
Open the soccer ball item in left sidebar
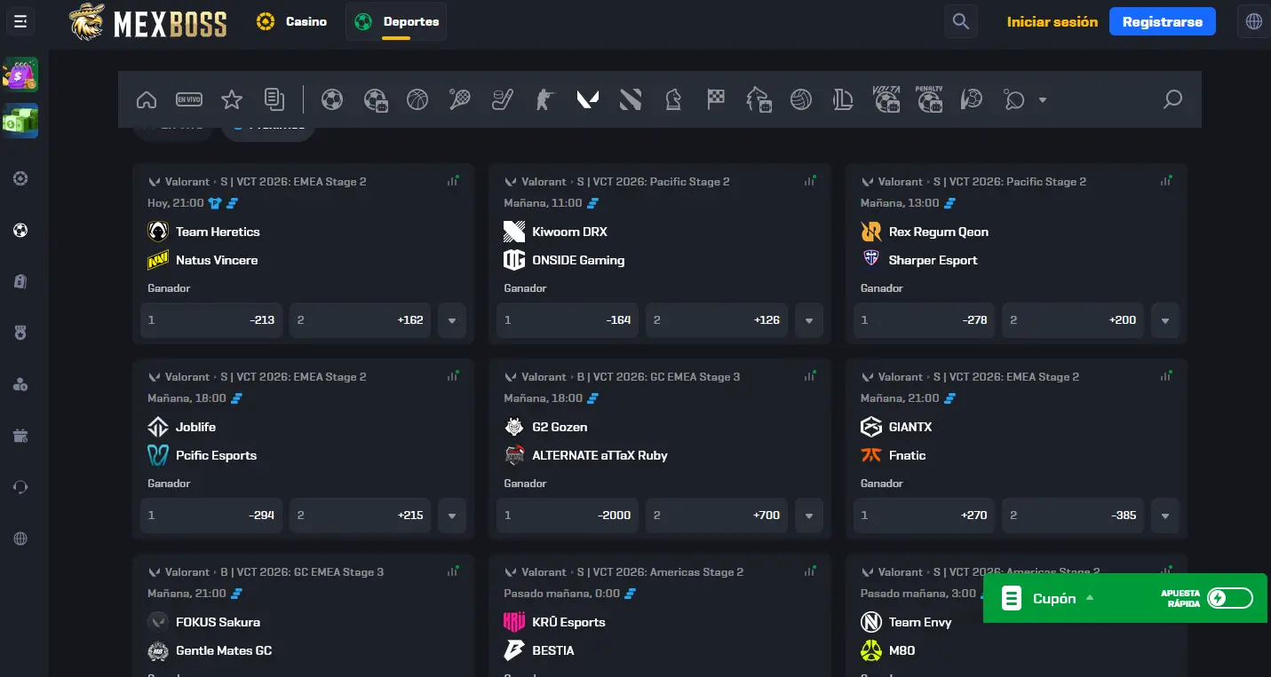(20, 230)
